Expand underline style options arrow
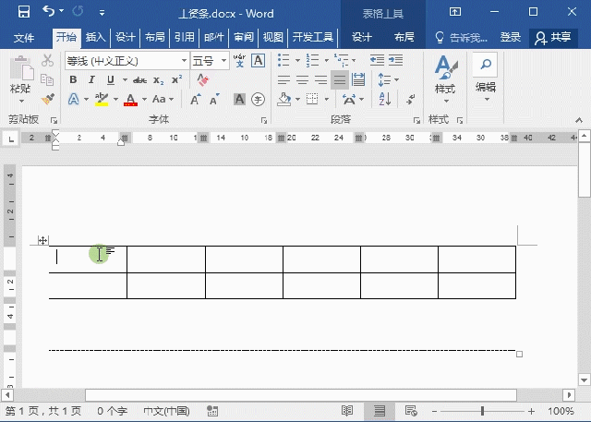 (125, 80)
